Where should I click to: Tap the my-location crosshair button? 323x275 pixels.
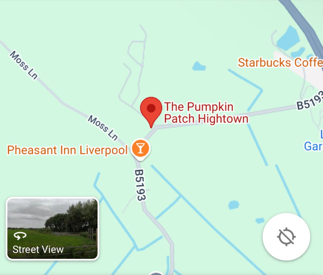tap(286, 237)
